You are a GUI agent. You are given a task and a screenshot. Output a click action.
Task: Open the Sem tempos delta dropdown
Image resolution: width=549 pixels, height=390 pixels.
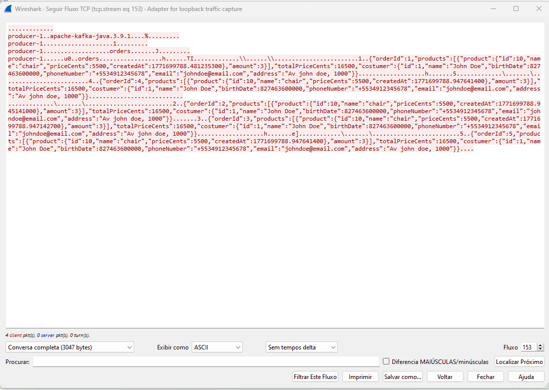(301, 347)
